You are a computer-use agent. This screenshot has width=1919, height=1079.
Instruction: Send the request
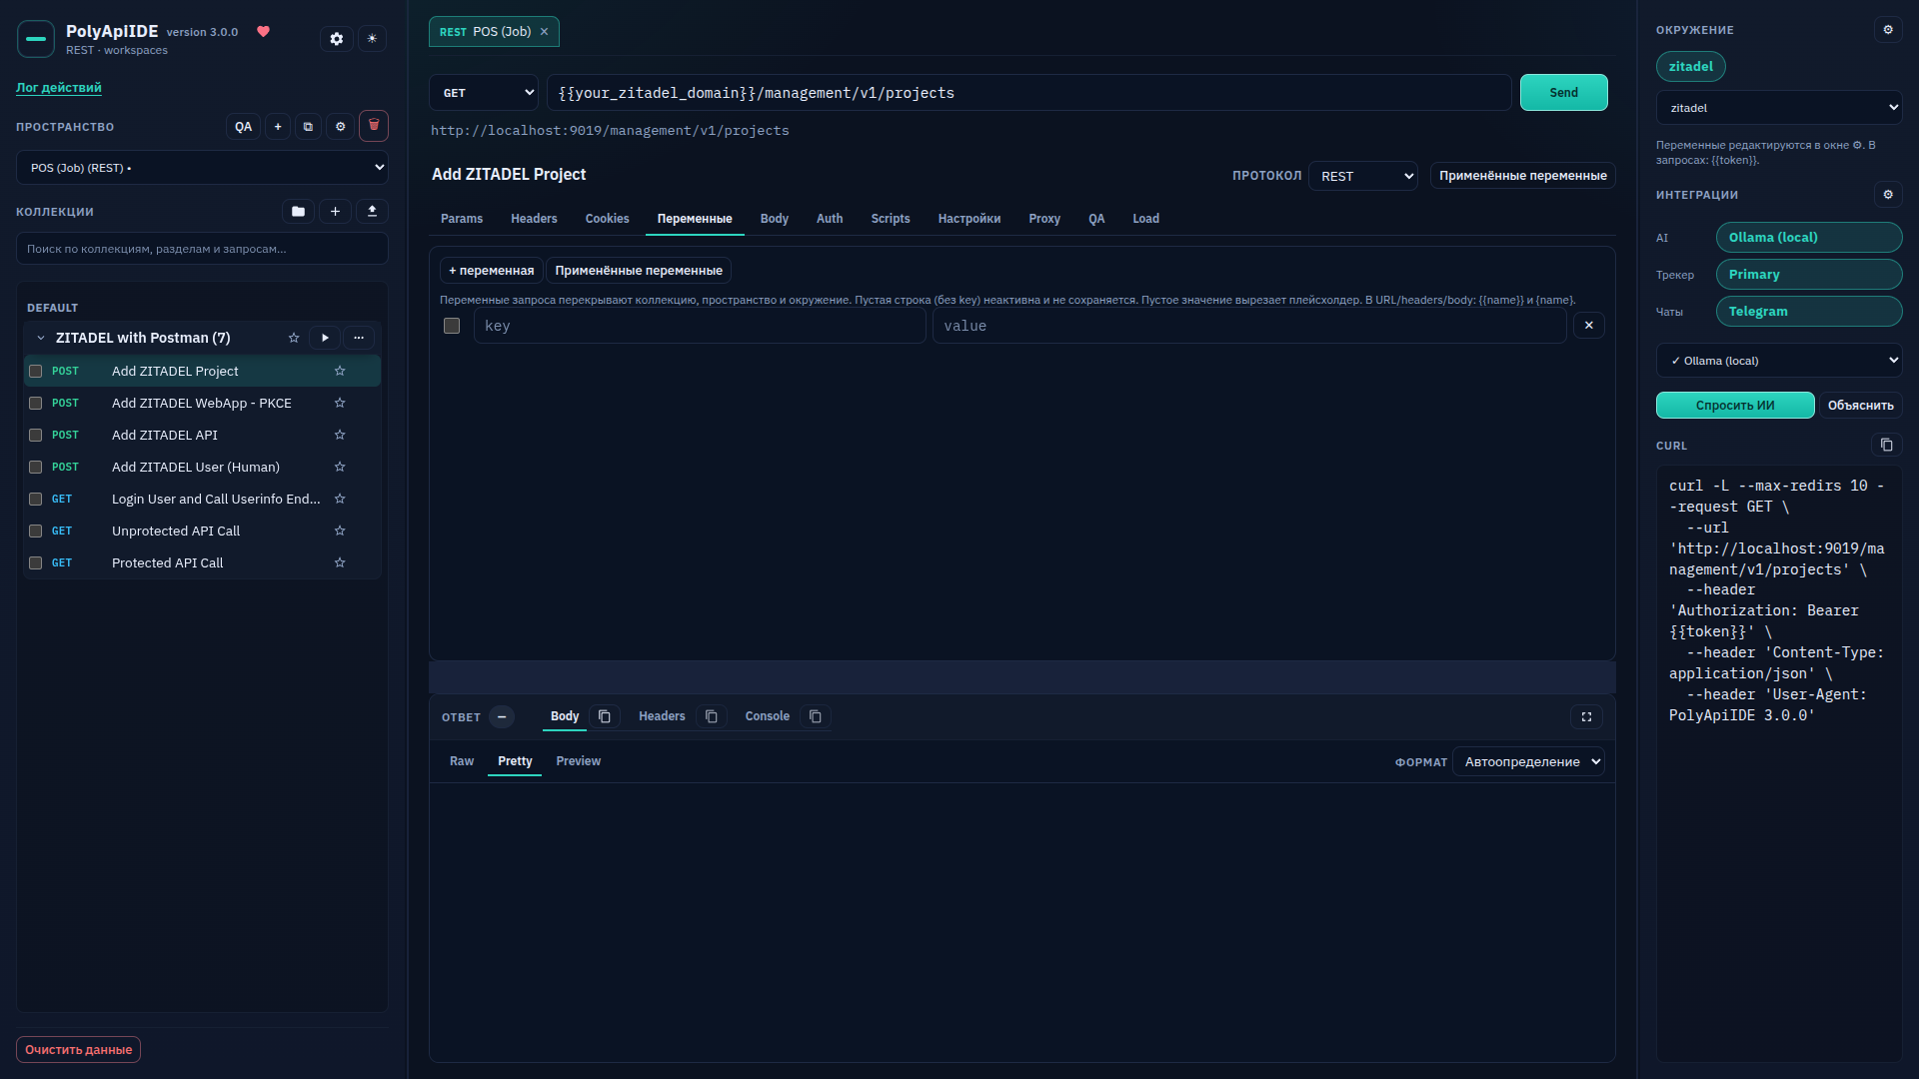pos(1564,93)
